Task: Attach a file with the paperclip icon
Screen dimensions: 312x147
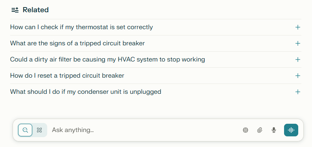Action: 259,130
